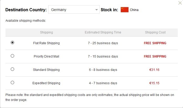Click the Flat Rate Shipping label
Image resolution: width=183 pixels, height=108 pixels.
(x=46, y=43)
